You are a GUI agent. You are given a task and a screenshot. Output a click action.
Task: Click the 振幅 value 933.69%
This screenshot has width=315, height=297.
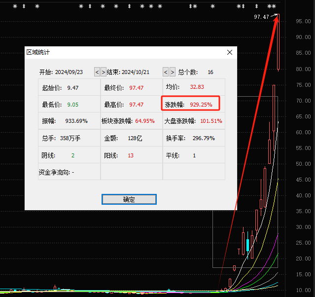pyautogui.click(x=76, y=121)
